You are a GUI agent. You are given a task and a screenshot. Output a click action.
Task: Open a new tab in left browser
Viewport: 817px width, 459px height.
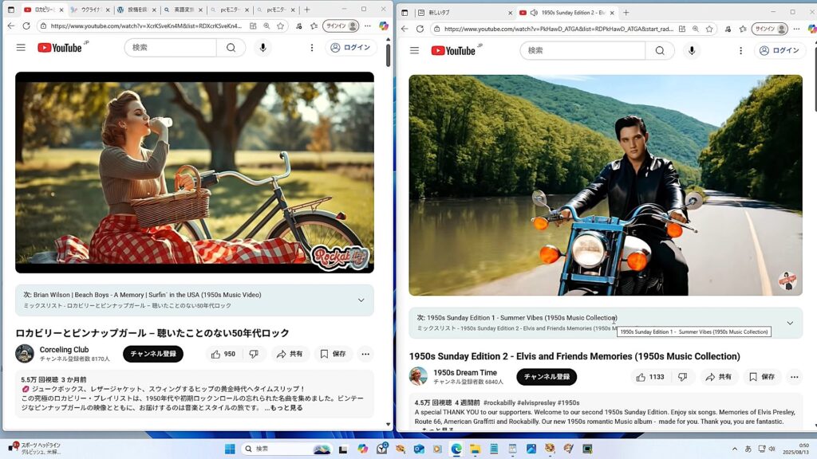point(307,10)
